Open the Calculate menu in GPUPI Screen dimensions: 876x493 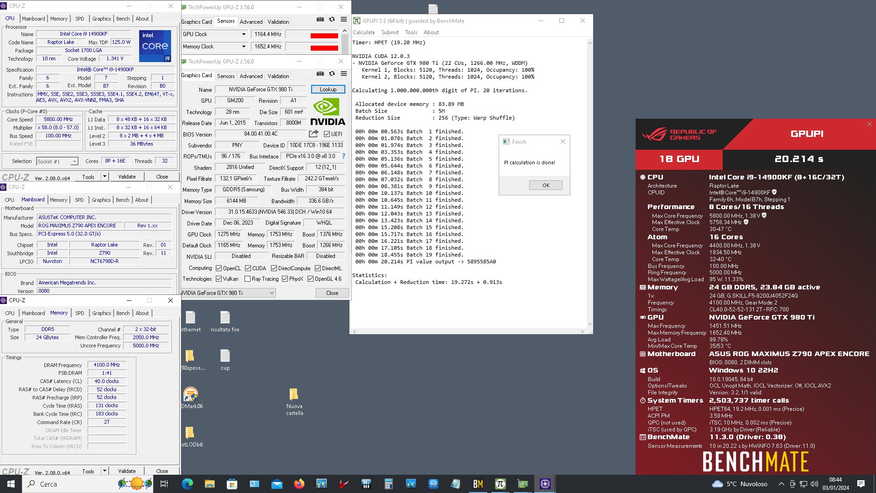click(364, 32)
